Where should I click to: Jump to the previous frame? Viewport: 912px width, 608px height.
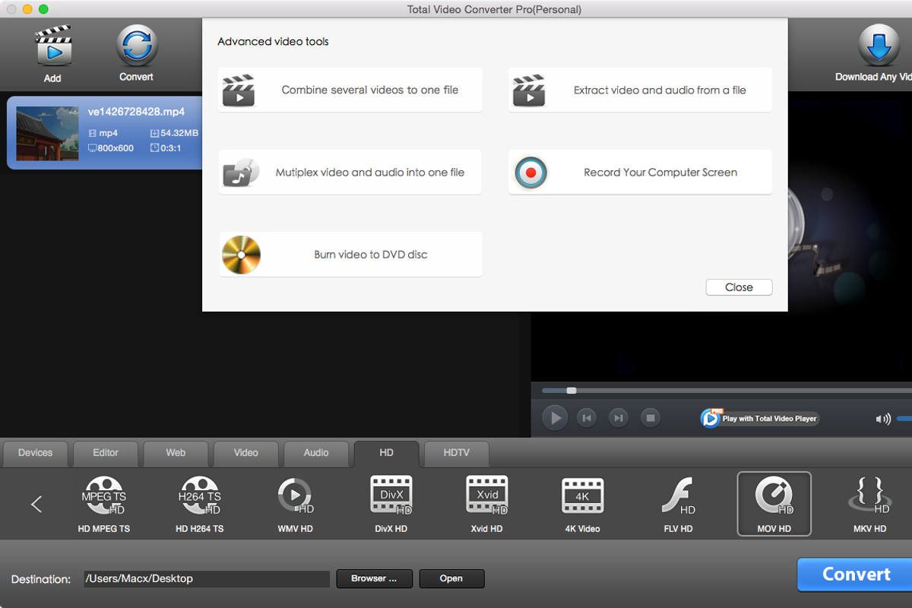pos(586,417)
